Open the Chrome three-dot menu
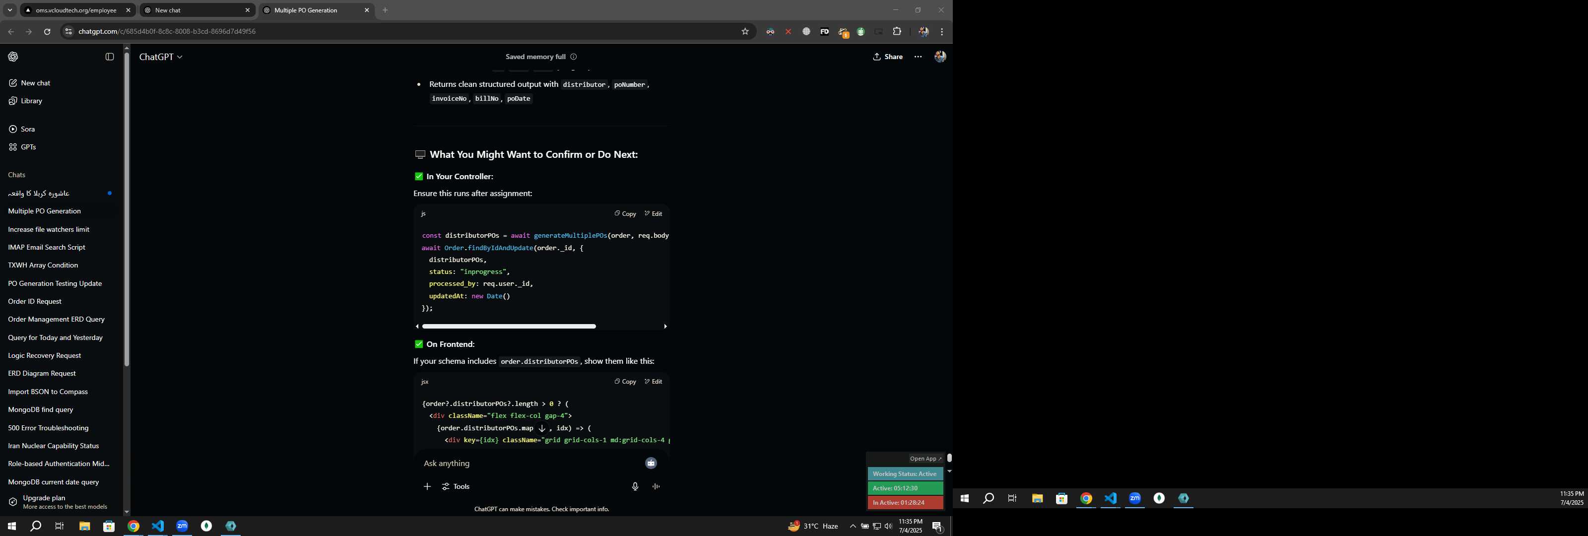Image resolution: width=1588 pixels, height=536 pixels. [941, 31]
